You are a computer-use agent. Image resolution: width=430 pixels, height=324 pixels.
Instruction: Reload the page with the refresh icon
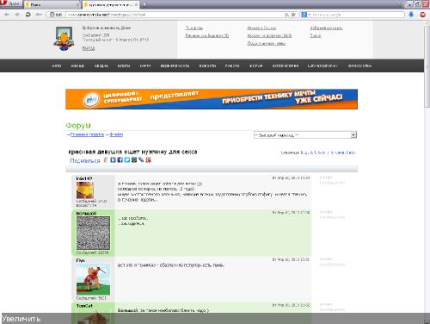coord(28,15)
